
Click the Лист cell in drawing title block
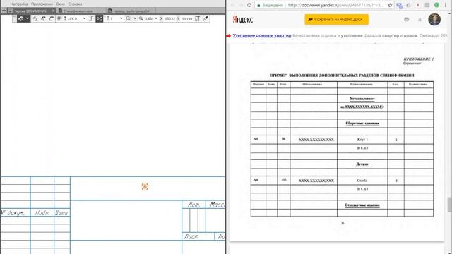198,236
